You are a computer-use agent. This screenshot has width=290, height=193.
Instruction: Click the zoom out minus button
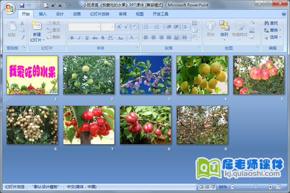(x=232, y=187)
